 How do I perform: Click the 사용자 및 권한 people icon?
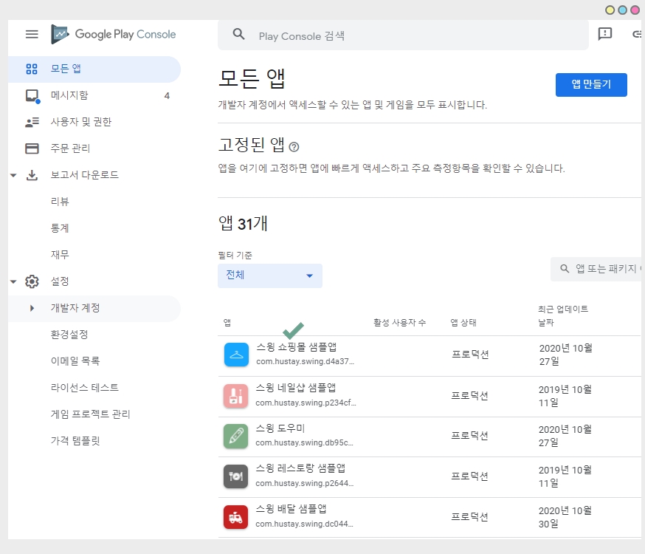pyautogui.click(x=32, y=122)
